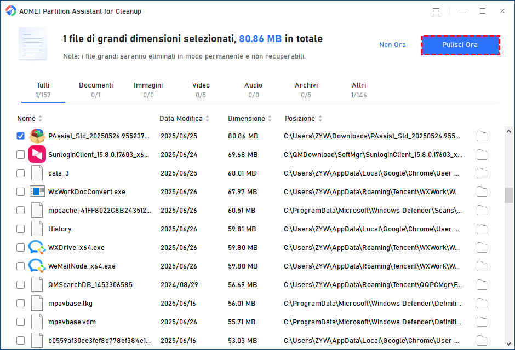Sort the list by Posizione column
This screenshot has height=350, width=515.
(x=303, y=119)
